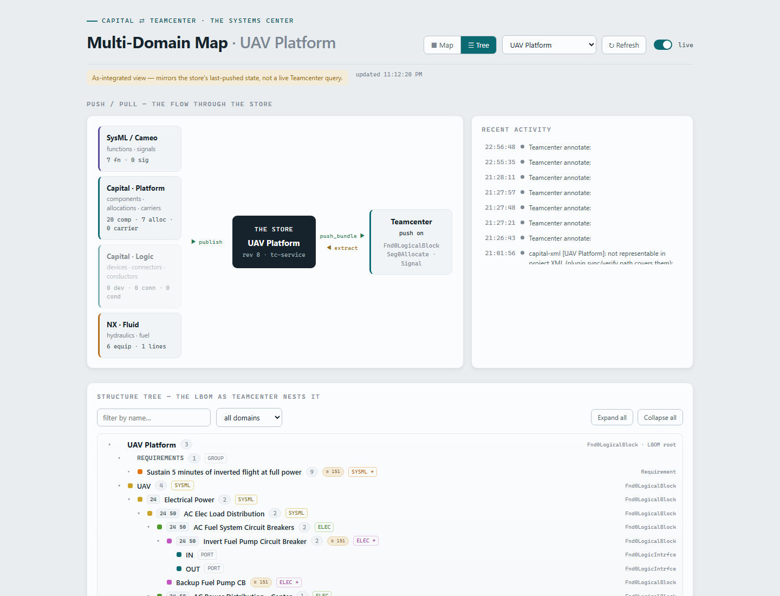Select the Invert Fuel Pump Circuit Breaker row
Viewport: 780px width, 596px height.
coord(390,541)
